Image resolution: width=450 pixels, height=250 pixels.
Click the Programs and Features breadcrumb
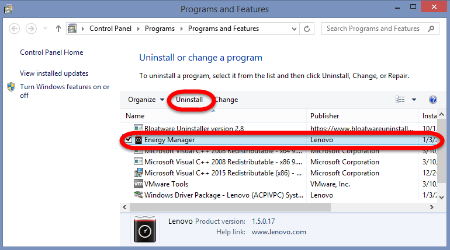pyautogui.click(x=224, y=29)
